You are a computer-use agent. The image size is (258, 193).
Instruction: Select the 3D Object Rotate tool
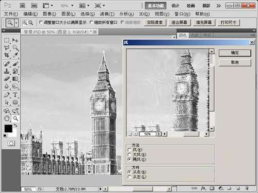click(7, 111)
